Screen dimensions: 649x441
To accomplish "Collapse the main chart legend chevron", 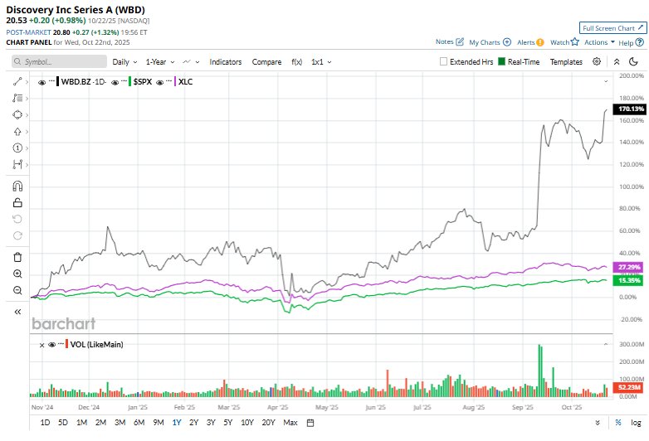I will 606,81.
